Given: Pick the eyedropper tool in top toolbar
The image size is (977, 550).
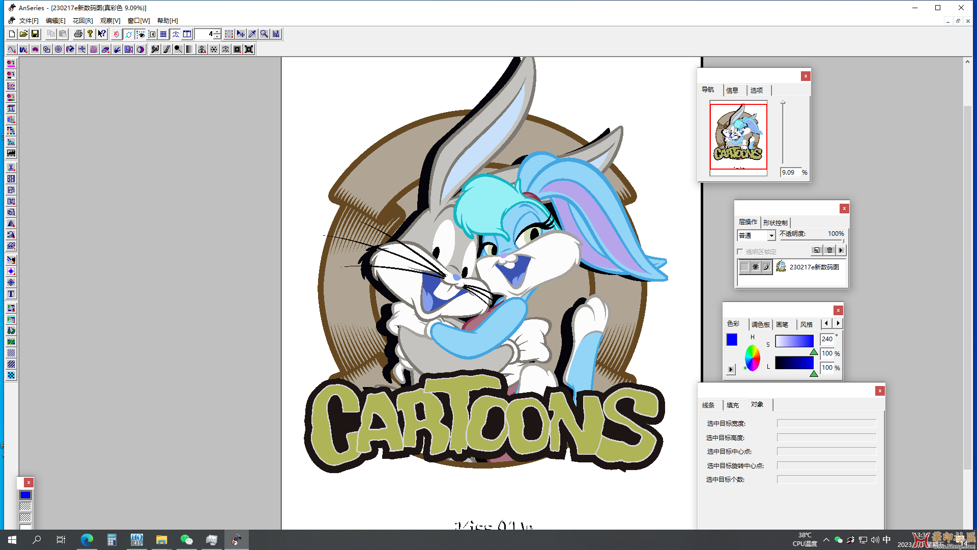Looking at the screenshot, I should click(x=252, y=34).
